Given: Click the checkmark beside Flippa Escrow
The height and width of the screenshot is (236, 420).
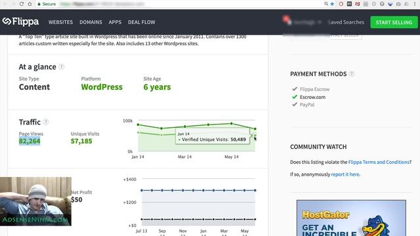Looking at the screenshot, I should pos(295,89).
